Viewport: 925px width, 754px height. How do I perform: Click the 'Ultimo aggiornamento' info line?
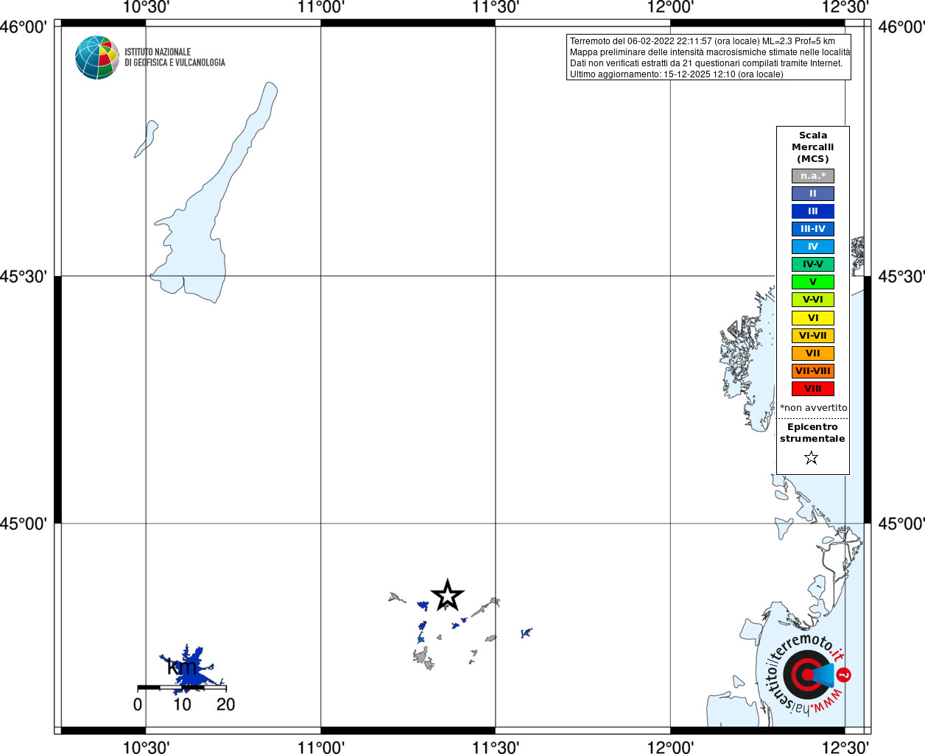(x=677, y=74)
